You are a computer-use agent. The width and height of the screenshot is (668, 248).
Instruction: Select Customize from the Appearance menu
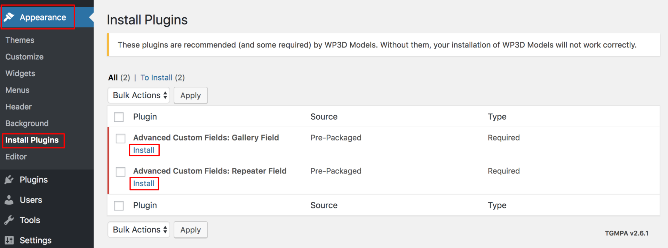pos(24,57)
